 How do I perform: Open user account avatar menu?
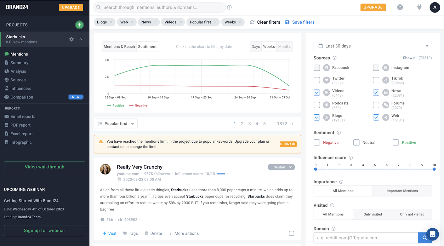[x=435, y=7]
